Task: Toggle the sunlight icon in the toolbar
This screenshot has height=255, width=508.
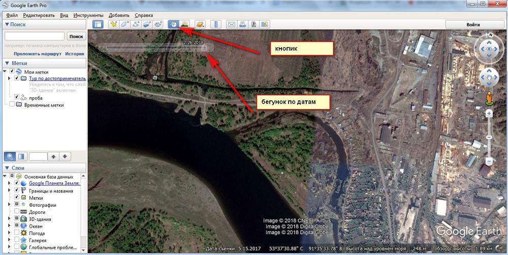Action: click(185, 24)
